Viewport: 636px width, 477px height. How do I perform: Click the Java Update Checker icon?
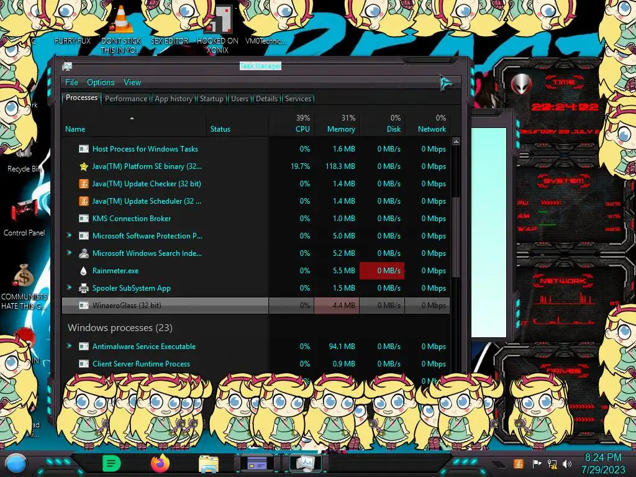pyautogui.click(x=84, y=184)
